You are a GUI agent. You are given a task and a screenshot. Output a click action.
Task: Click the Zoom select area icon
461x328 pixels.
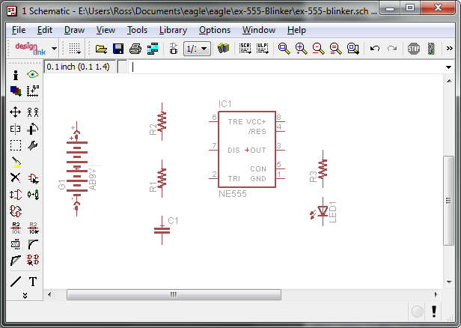point(353,49)
